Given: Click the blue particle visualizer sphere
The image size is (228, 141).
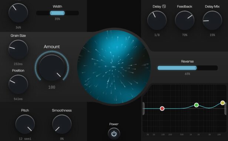Looking at the screenshot, I should click(114, 67).
